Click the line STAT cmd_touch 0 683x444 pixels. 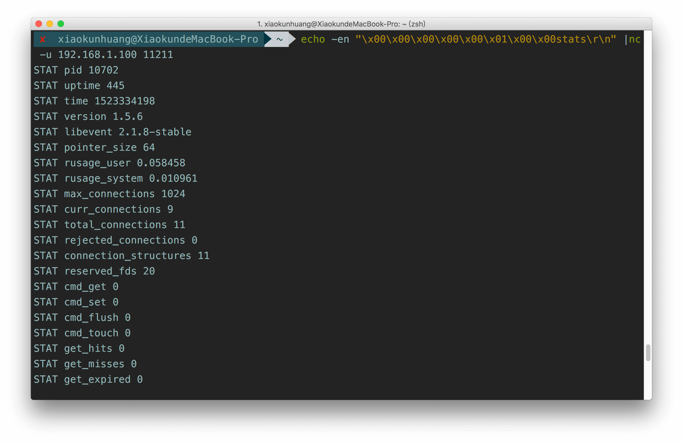[82, 333]
